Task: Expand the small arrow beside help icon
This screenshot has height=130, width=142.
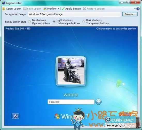Action: coord(135,9)
